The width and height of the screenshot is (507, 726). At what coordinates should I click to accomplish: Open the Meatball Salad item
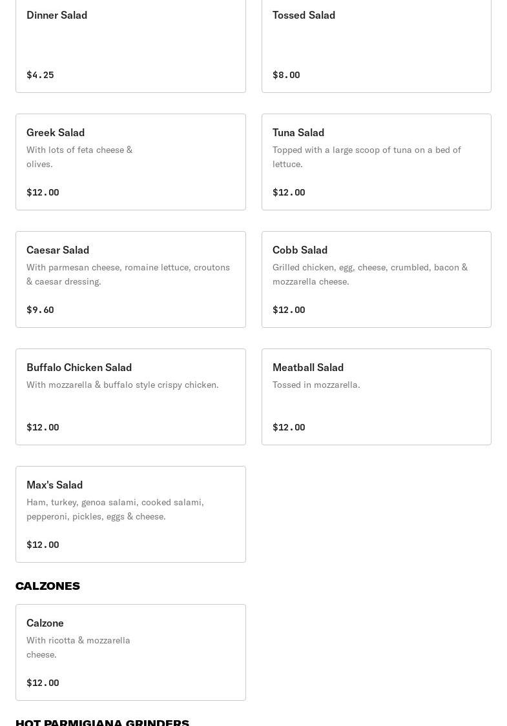pos(377,397)
